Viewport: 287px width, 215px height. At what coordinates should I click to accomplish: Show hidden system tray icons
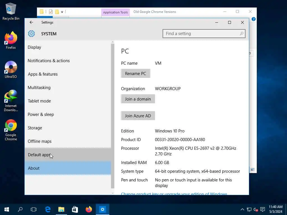242,209
